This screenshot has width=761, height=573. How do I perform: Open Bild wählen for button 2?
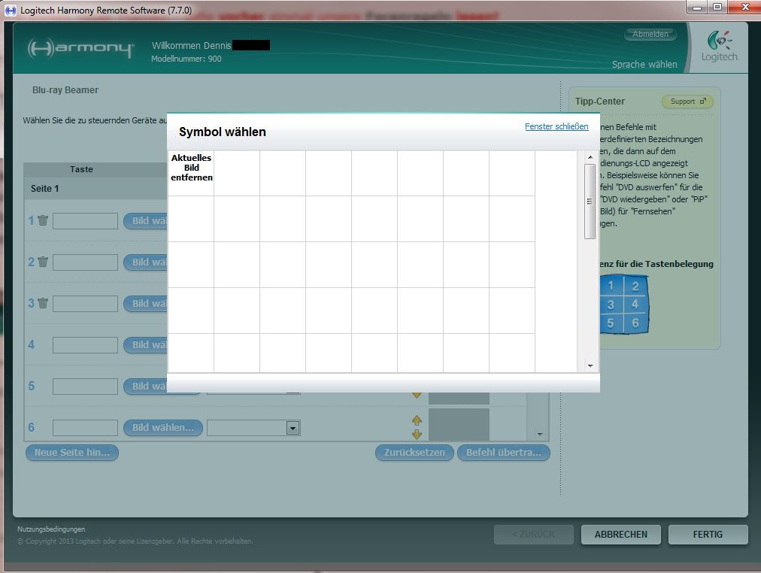(145, 262)
